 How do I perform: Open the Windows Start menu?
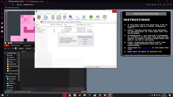(x=2, y=95)
